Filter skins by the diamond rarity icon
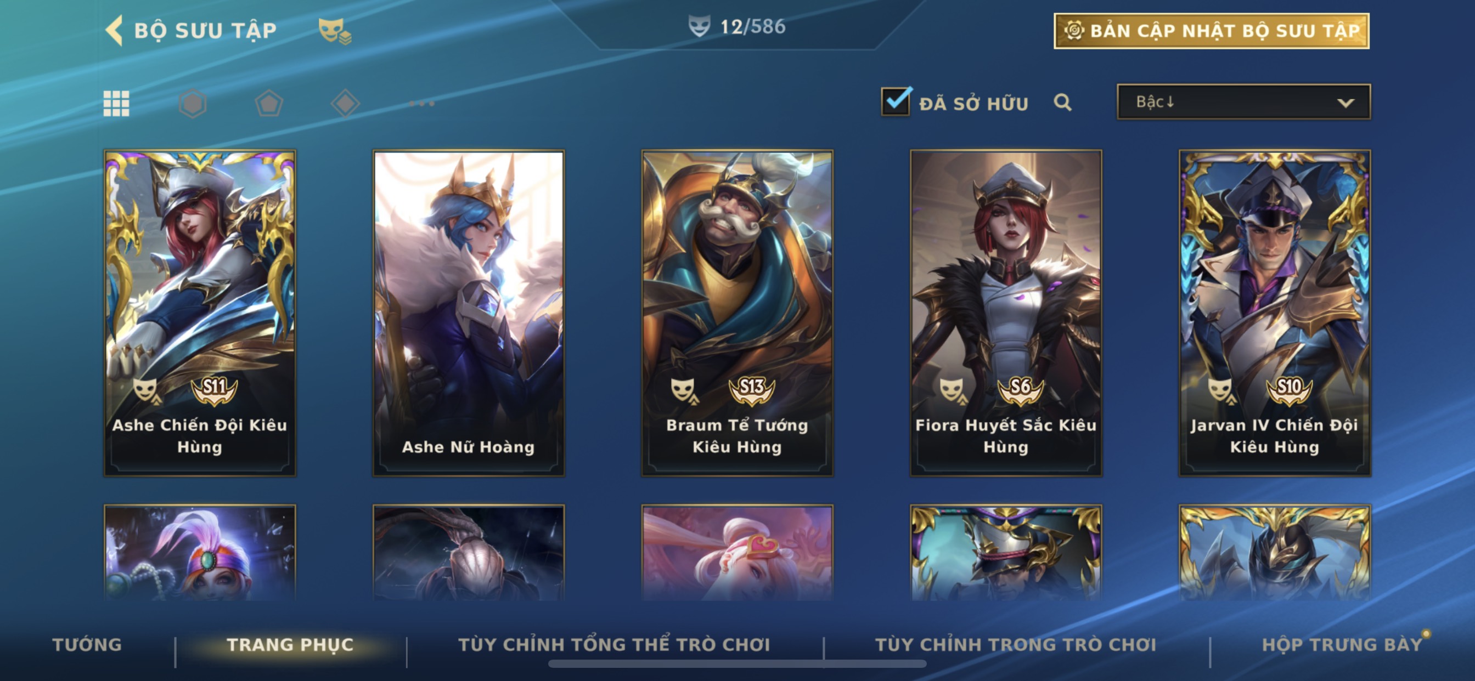Viewport: 1475px width, 681px height. pyautogui.click(x=345, y=104)
